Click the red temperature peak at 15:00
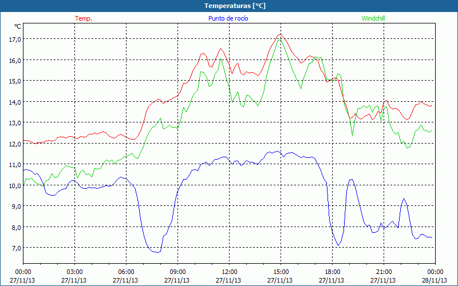Viewport: 458px width, 286px height. [x=281, y=34]
